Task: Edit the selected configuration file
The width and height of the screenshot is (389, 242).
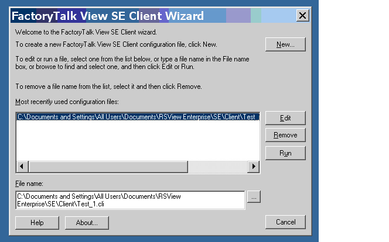Action: coord(285,118)
